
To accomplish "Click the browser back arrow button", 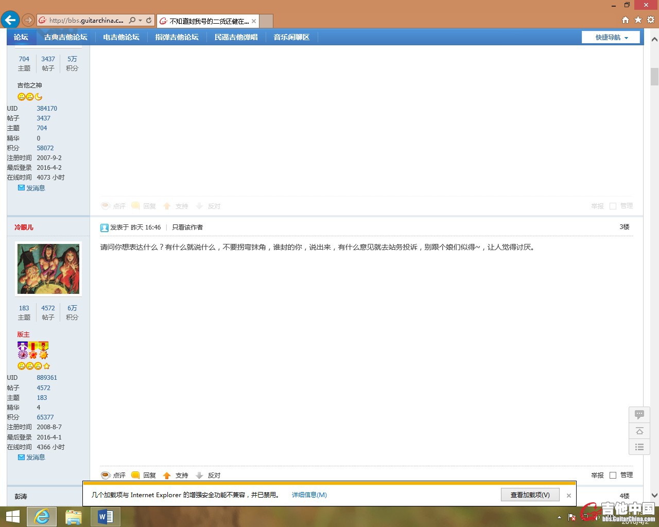I will click(10, 20).
